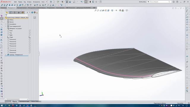Select the Konets_levaya root part node
Screen dimensions: 190x107
17,18
